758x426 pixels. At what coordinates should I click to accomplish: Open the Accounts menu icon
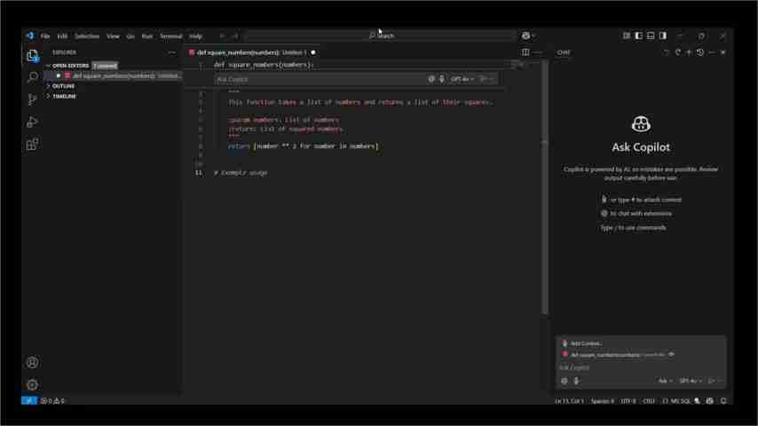click(32, 362)
